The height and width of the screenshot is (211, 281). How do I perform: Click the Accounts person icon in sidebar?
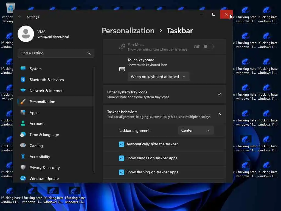pyautogui.click(x=23, y=123)
